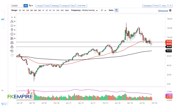Select the circled number one tool

tap(12, 34)
